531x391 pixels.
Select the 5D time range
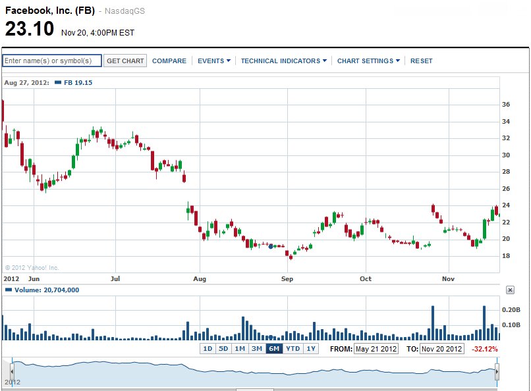(223, 348)
